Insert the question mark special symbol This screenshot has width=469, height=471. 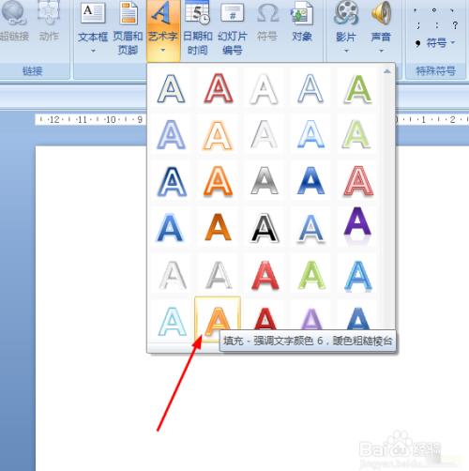click(455, 25)
